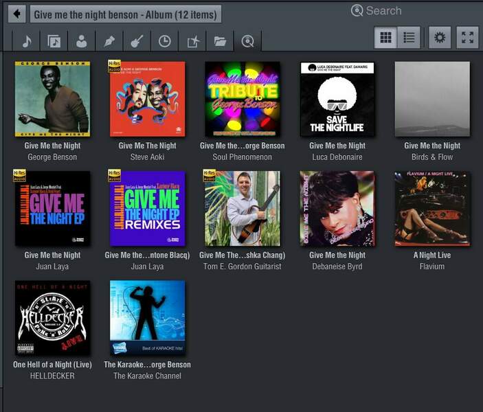
Task: Open the folder browse tab
Action: (x=220, y=41)
